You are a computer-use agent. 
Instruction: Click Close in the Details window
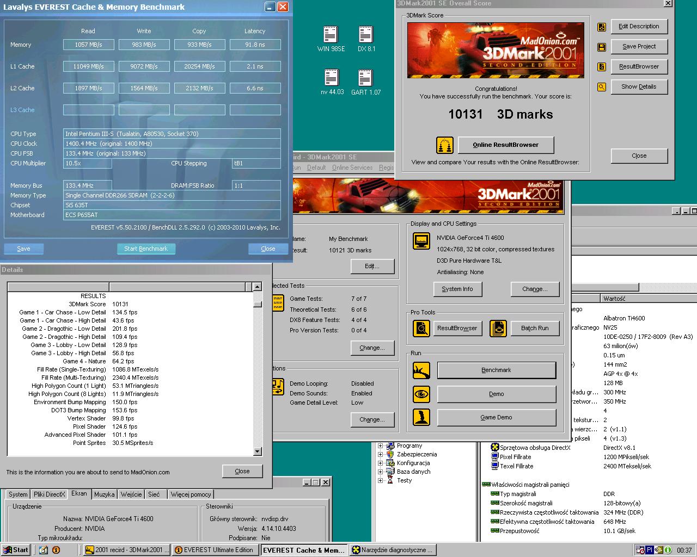click(x=242, y=471)
